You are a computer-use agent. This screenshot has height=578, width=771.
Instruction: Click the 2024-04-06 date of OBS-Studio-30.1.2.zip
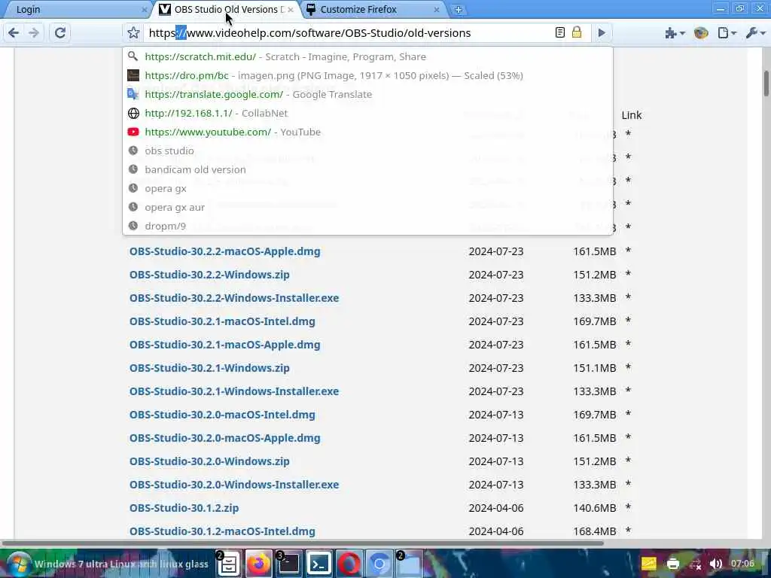(495, 508)
